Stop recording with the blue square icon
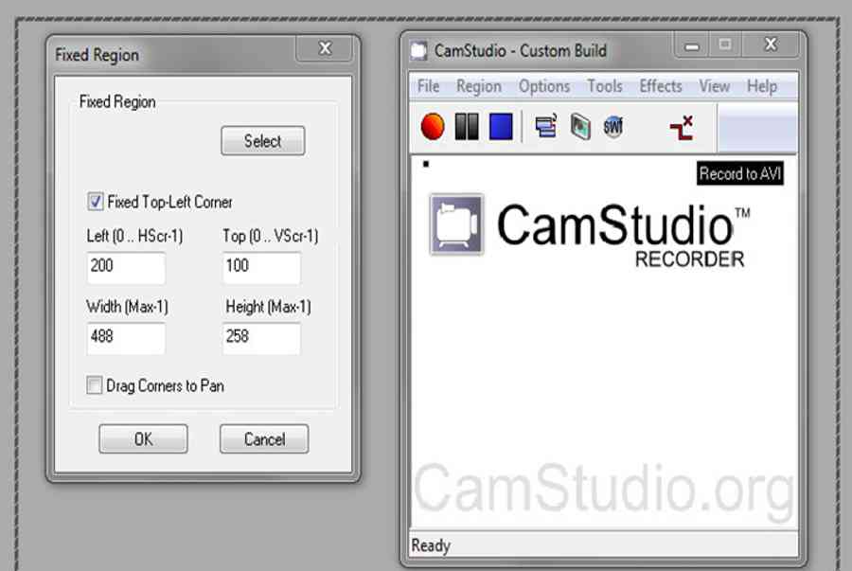 501,127
